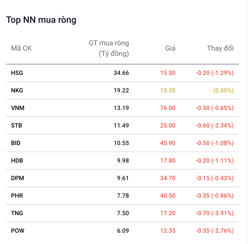Open the BID stock ticker
248x244 pixels.
pyautogui.click(x=16, y=143)
